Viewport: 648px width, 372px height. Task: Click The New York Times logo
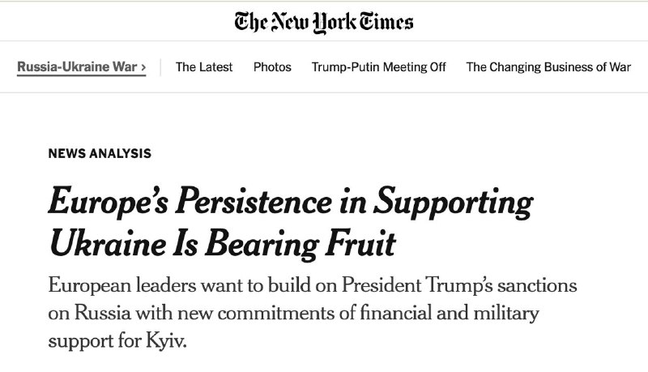point(324,21)
